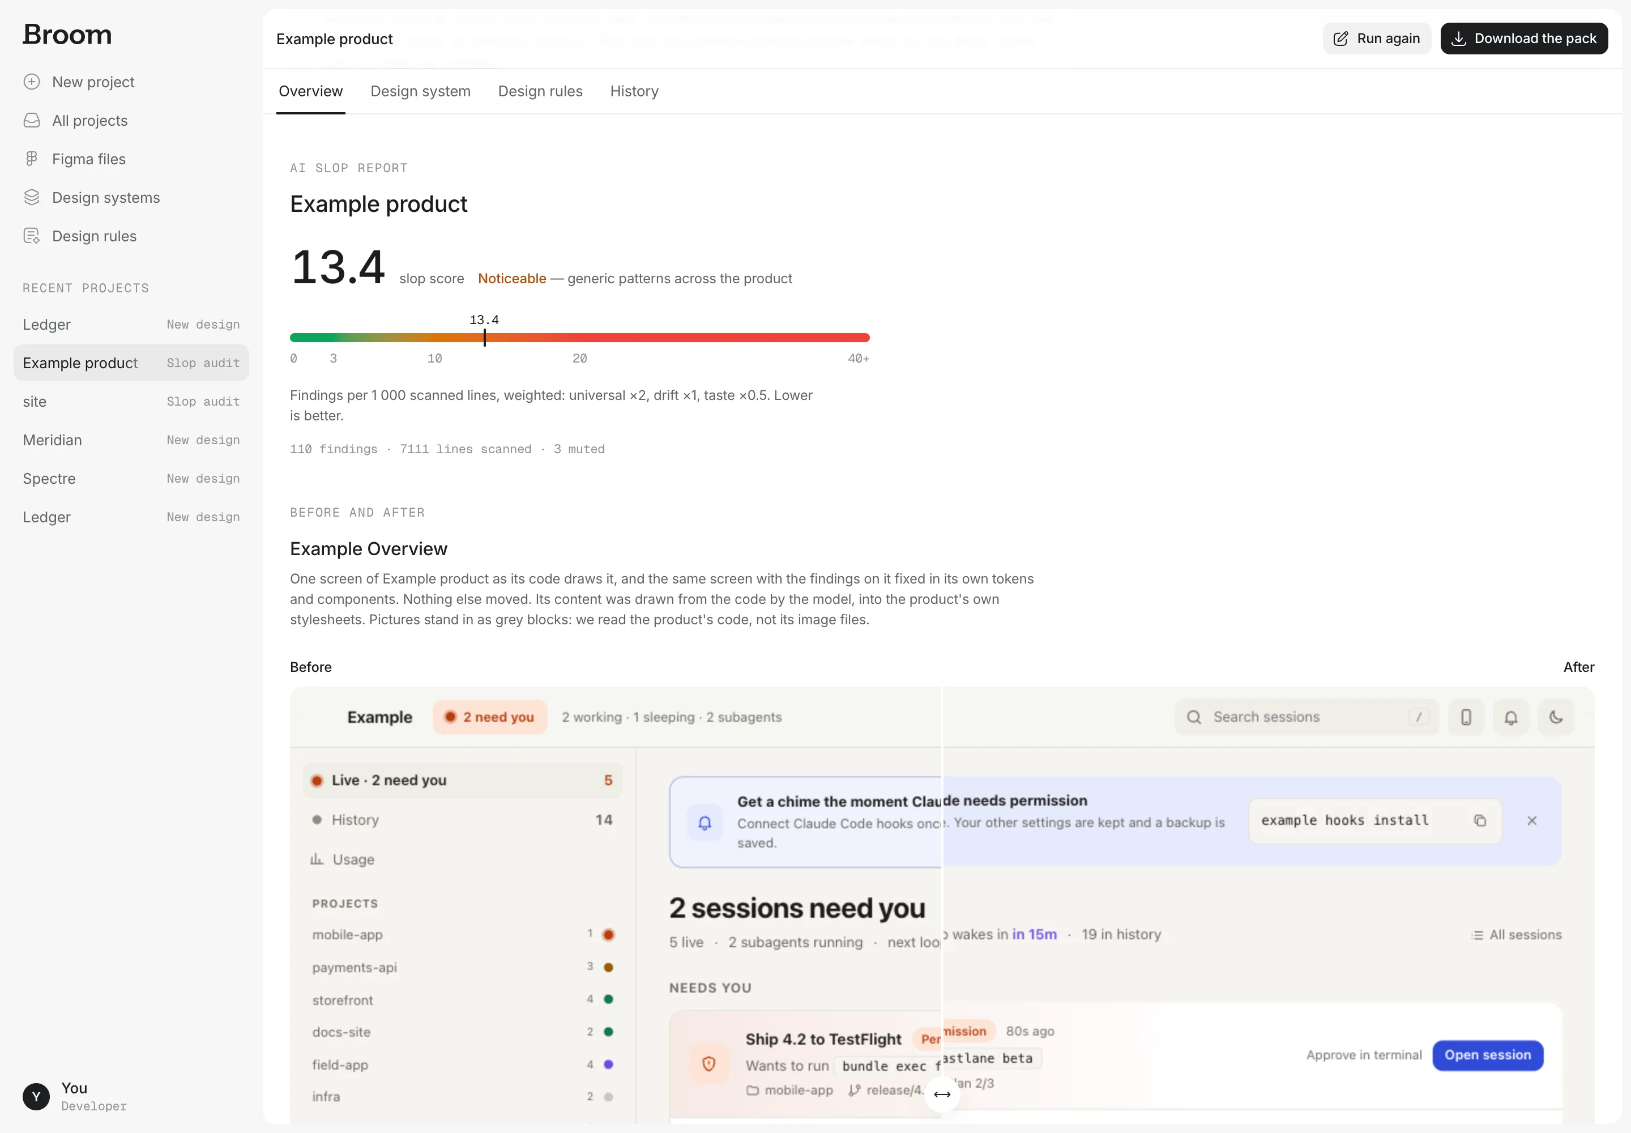Click Download the pack button
The image size is (1631, 1133).
(1524, 39)
